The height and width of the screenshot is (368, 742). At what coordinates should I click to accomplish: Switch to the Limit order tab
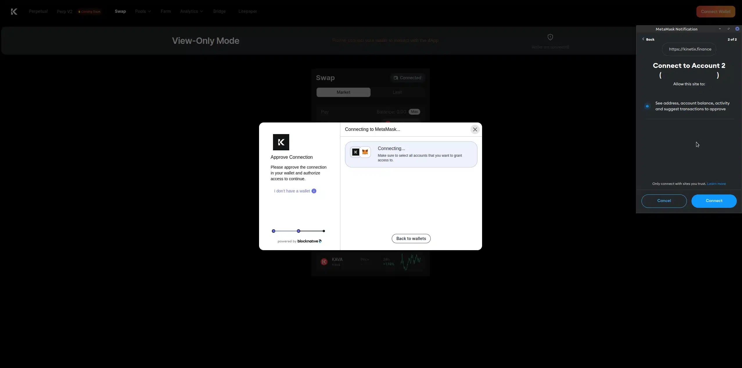coord(397,92)
